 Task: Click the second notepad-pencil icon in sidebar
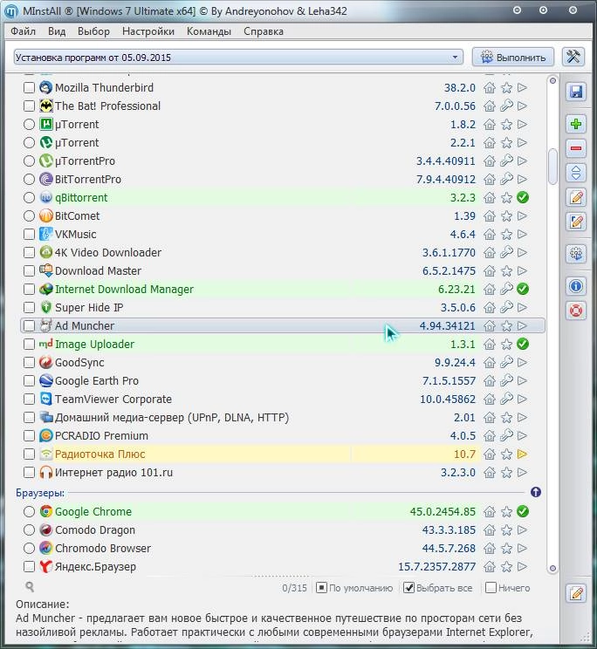[576, 222]
